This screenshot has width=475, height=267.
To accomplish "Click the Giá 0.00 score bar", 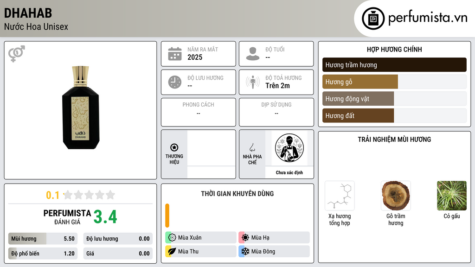I will (118, 254).
